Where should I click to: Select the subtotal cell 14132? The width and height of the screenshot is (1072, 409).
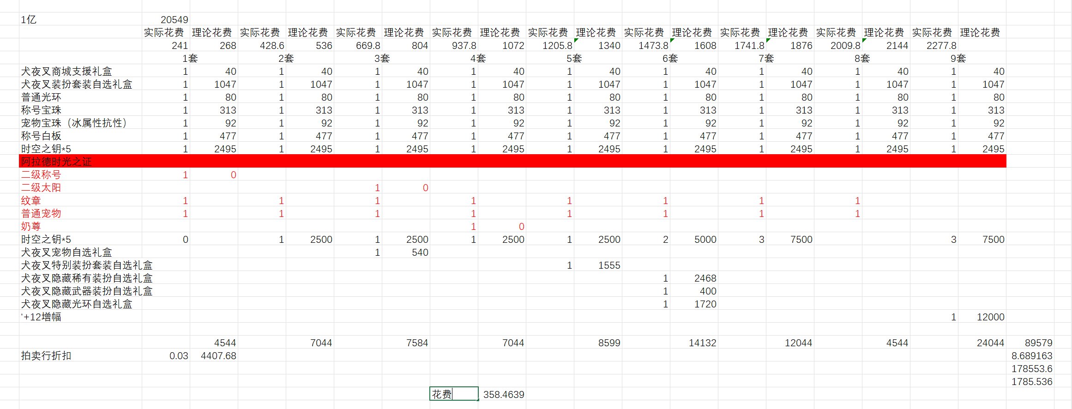[x=694, y=343]
